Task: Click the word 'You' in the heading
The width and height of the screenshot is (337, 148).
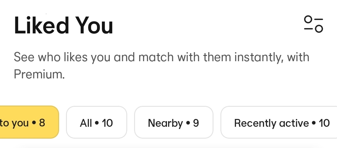Action: [x=94, y=26]
